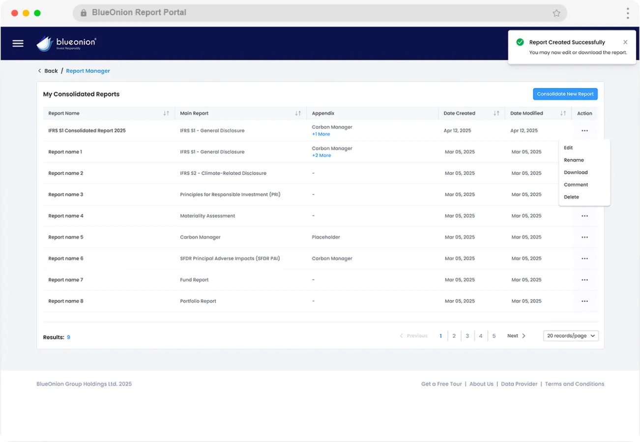640x442 pixels.
Task: Click the blueonion logo
Action: (66, 43)
